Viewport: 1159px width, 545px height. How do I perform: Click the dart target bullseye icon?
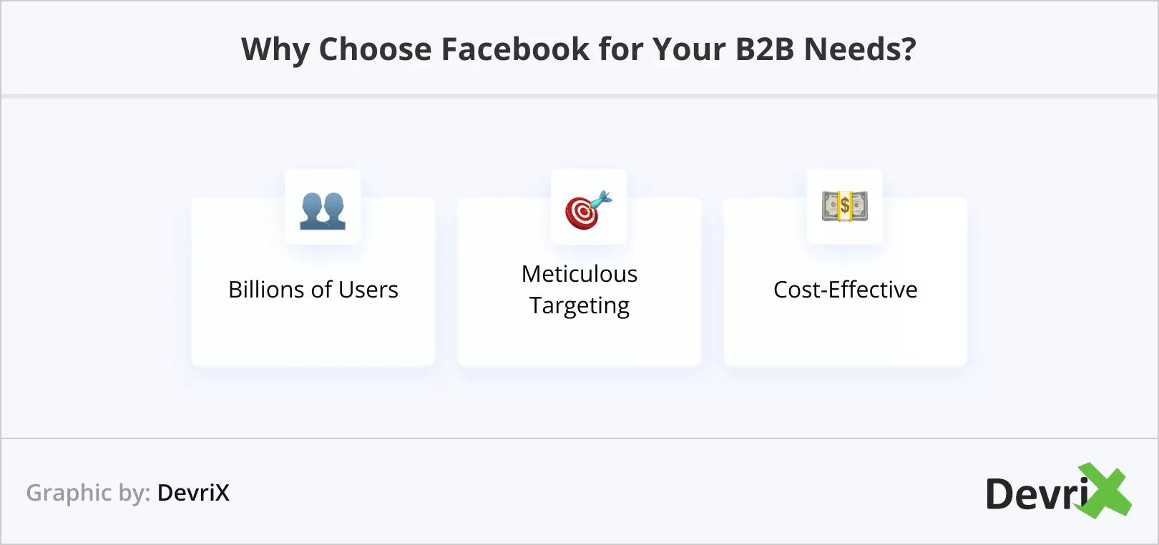pos(588,210)
